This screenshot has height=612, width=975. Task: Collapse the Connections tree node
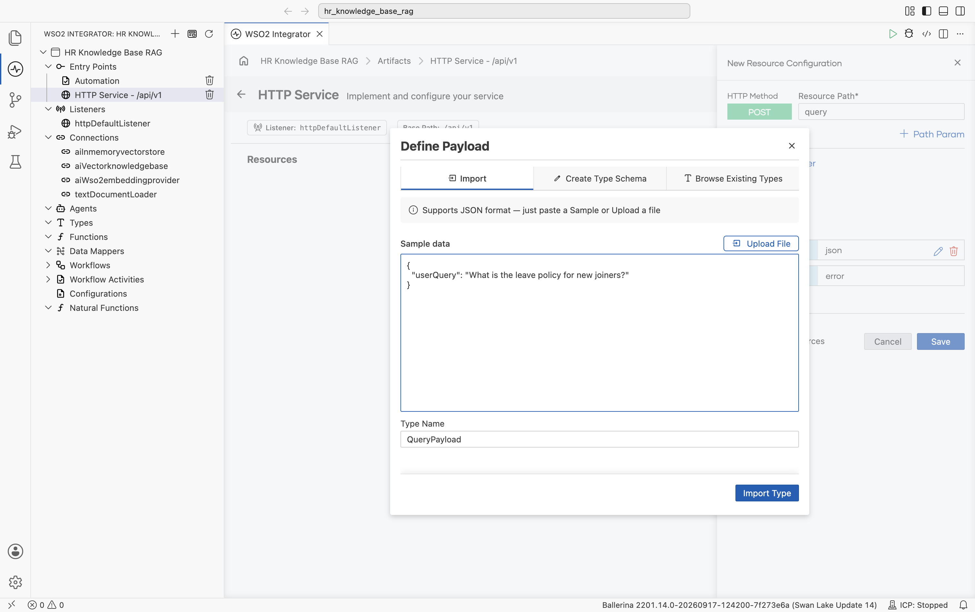tap(48, 137)
